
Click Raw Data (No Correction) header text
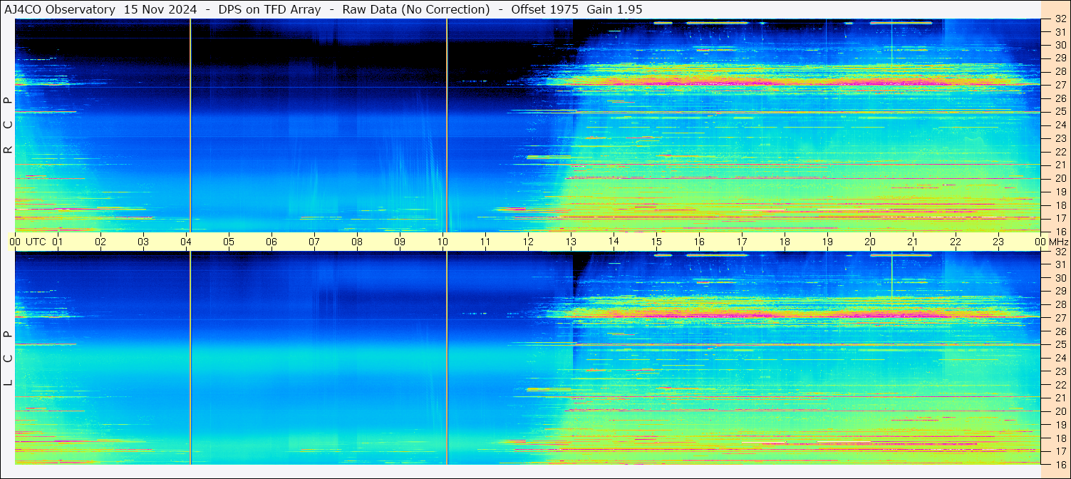[x=415, y=9]
